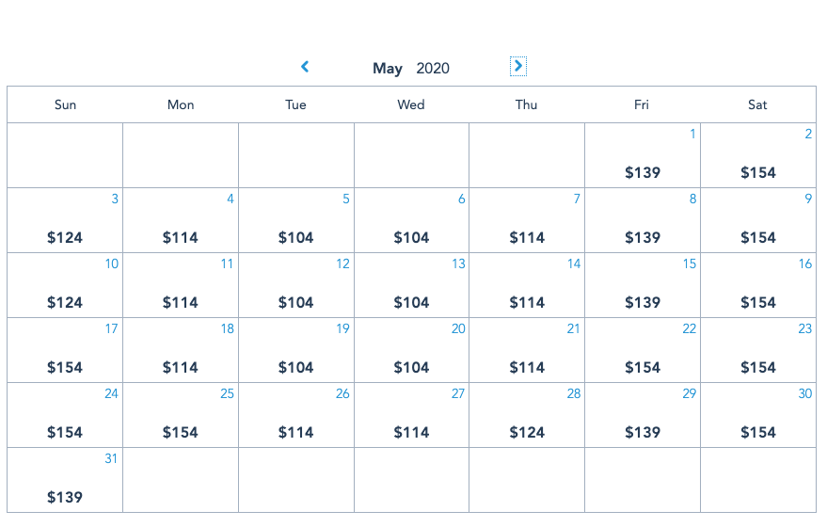The width and height of the screenshot is (827, 527).
Task: Select May 10 at $124
Action: [x=65, y=286]
